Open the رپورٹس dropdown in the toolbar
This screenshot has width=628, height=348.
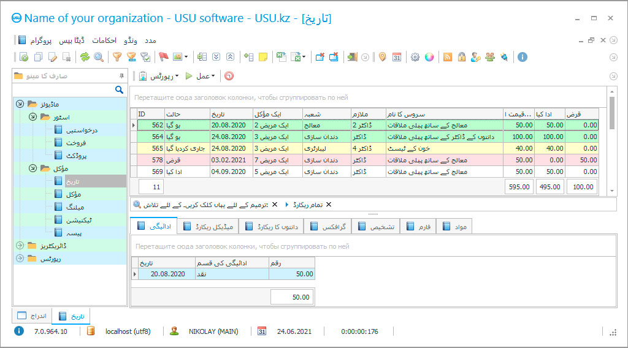159,76
